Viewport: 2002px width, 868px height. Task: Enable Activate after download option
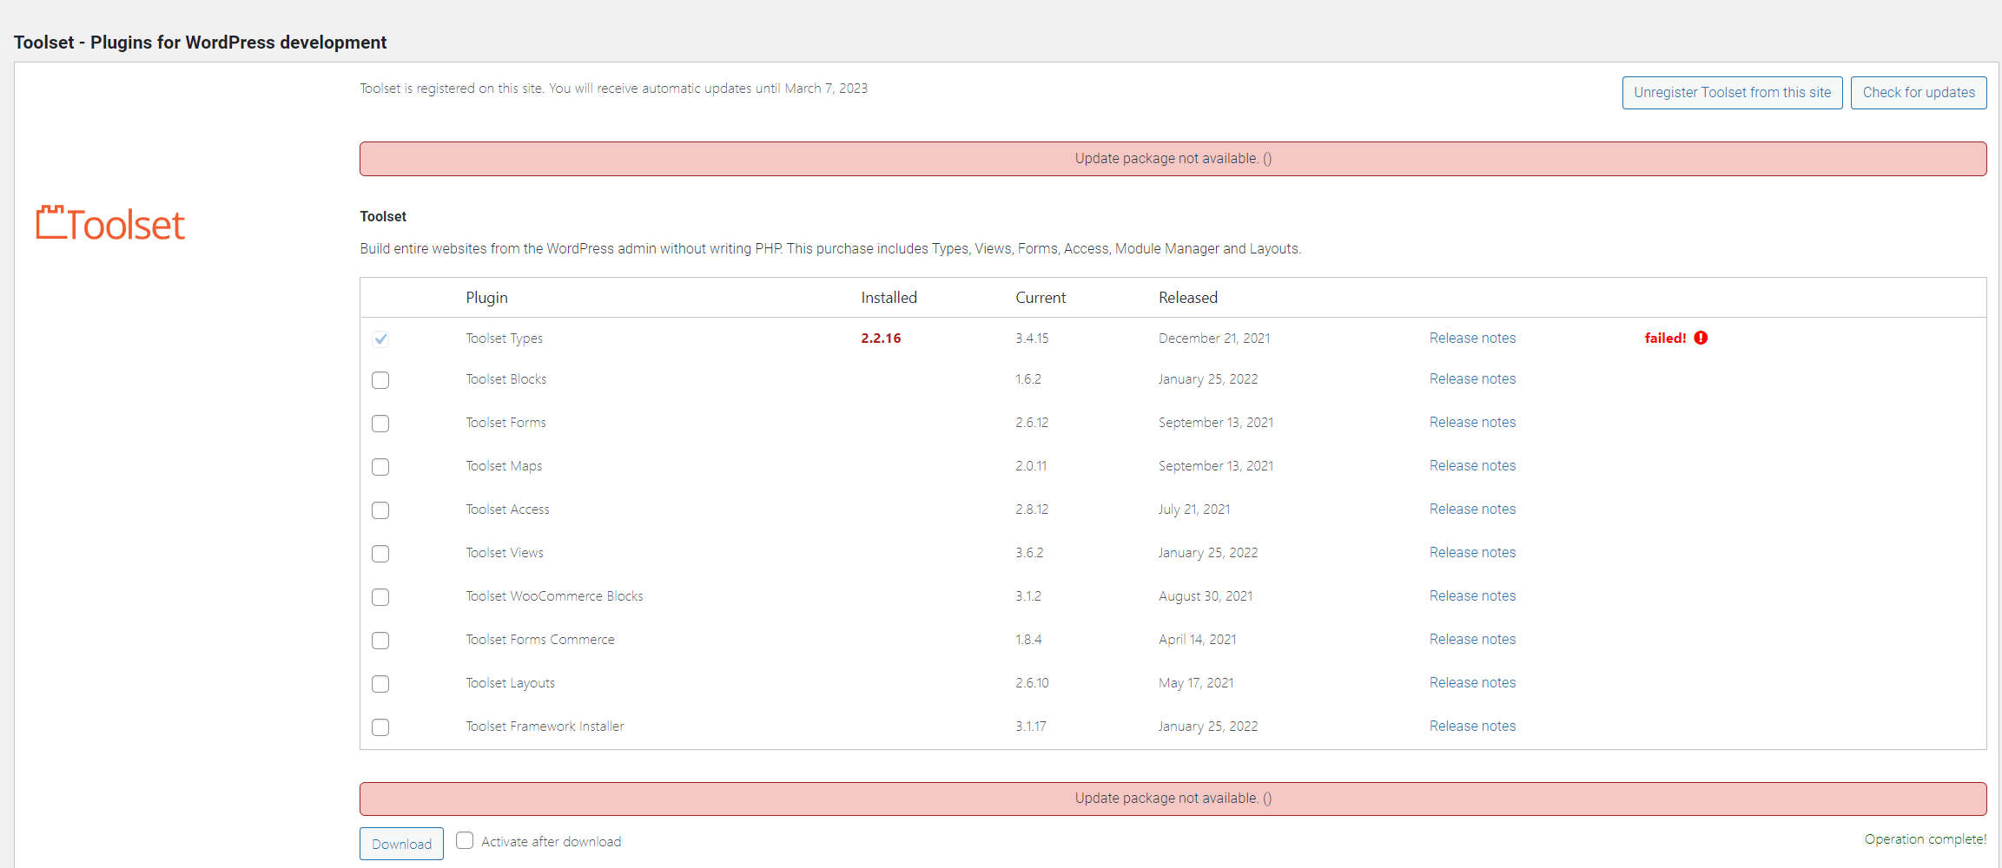(x=466, y=840)
